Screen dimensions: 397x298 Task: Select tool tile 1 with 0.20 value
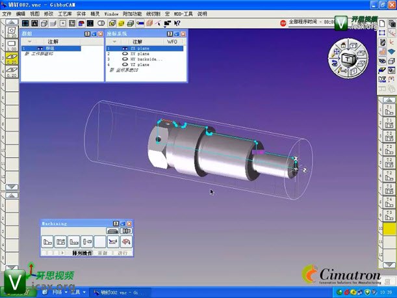tap(12, 32)
